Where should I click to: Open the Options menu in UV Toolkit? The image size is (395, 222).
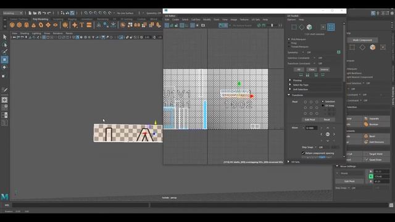[291, 20]
